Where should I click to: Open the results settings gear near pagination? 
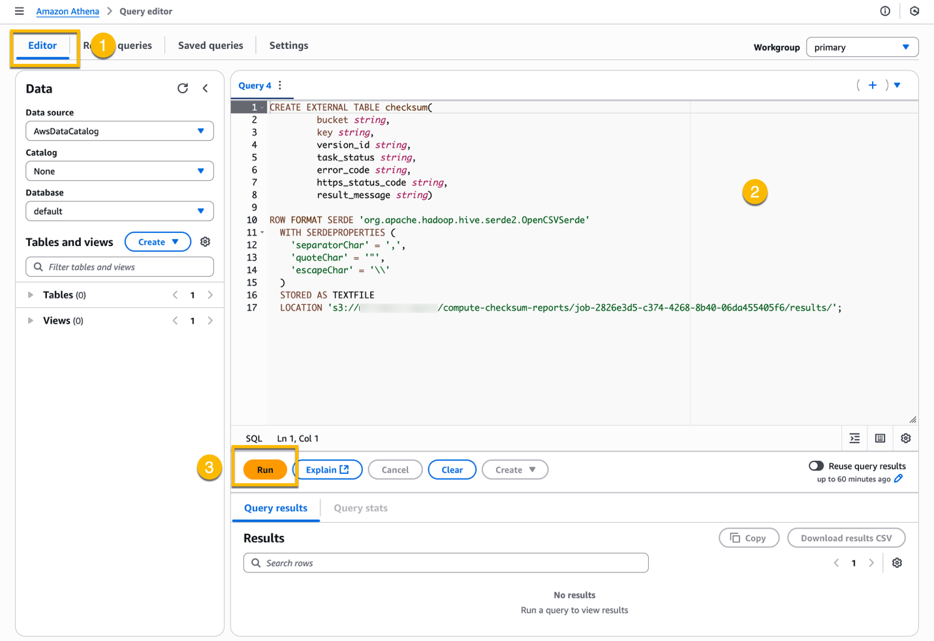pos(897,562)
